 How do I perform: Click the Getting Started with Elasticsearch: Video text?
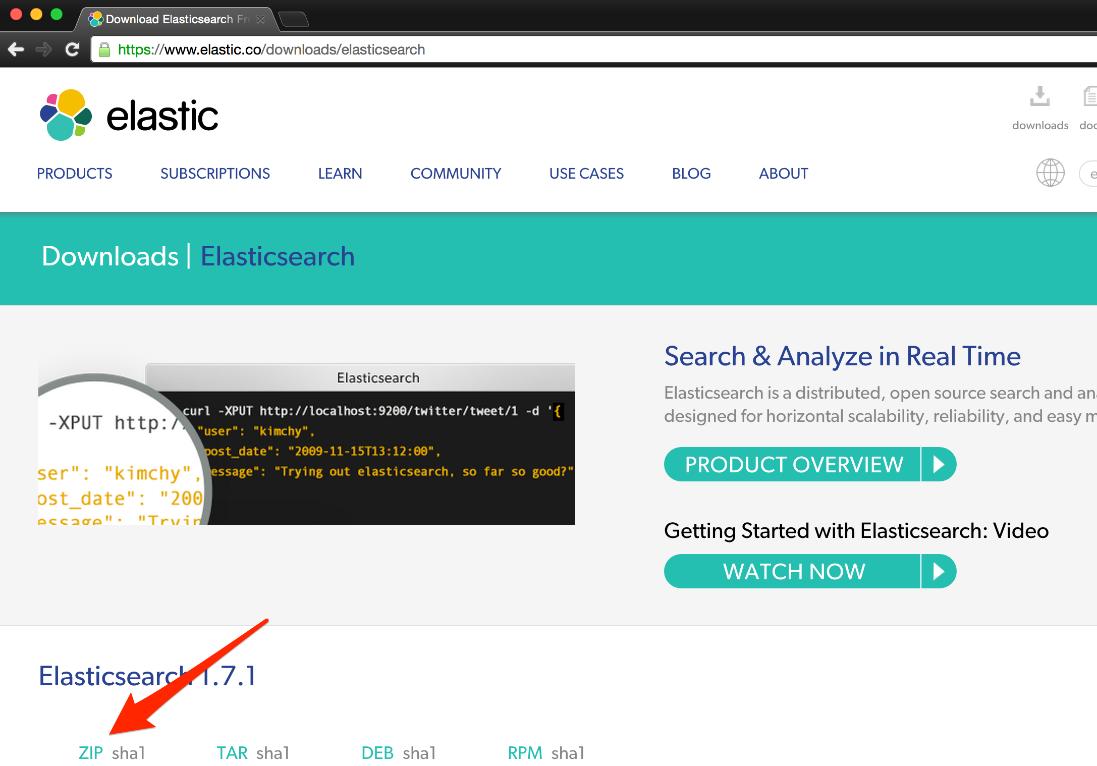(856, 531)
